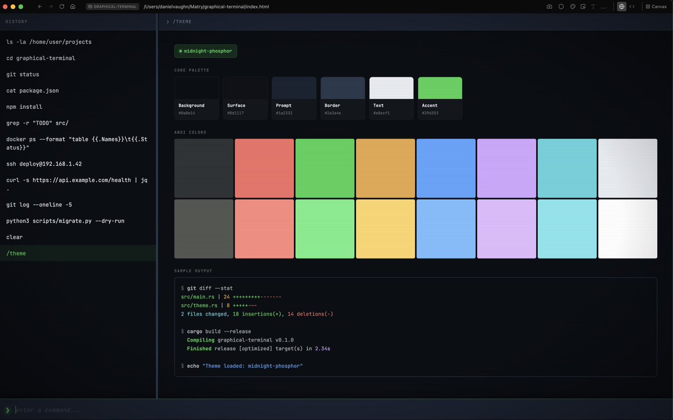Pick the bright yellow ANSI color tile
Viewport: 673px width, 420px height.
(385, 229)
